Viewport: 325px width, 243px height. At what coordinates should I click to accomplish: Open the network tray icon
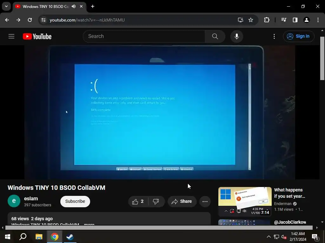(276, 237)
